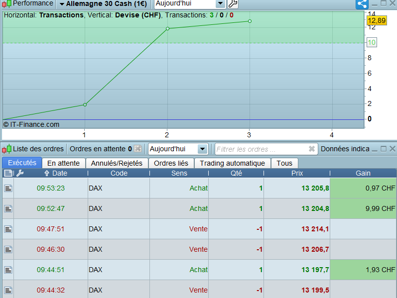Click the 1,93 CHF gain cell
This screenshot has height=298, width=397.
coord(363,270)
